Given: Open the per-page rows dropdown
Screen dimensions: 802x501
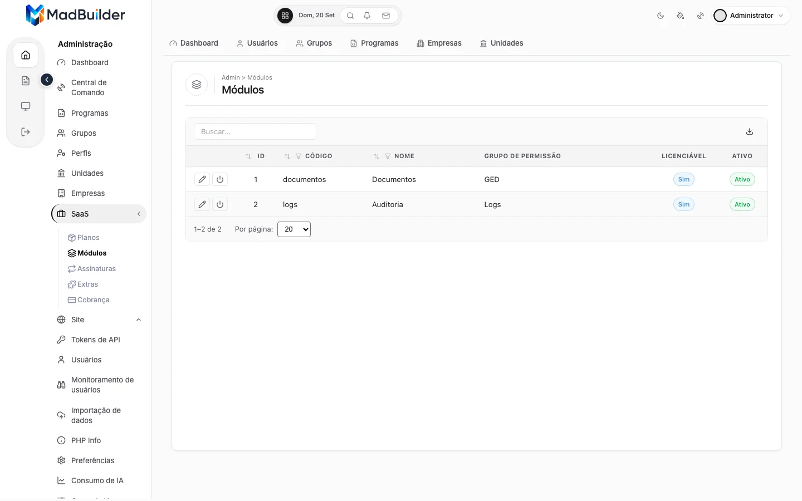Looking at the screenshot, I should pos(294,229).
